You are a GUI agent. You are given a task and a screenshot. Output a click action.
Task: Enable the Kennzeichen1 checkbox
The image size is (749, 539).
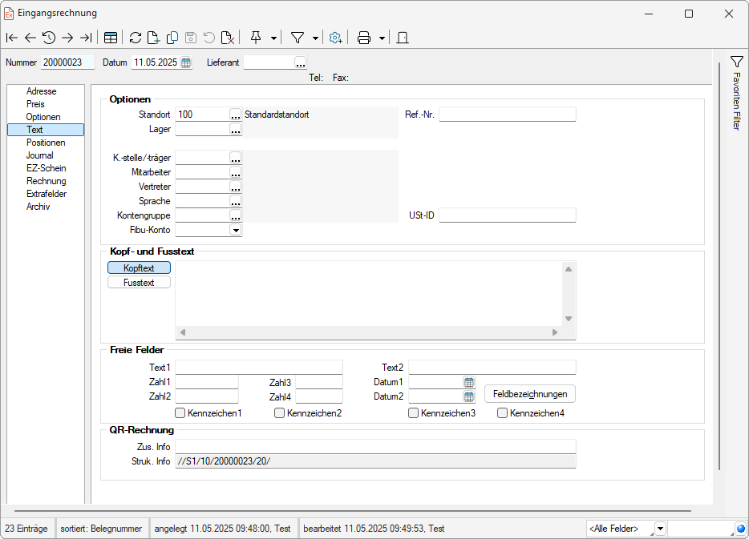pos(180,413)
